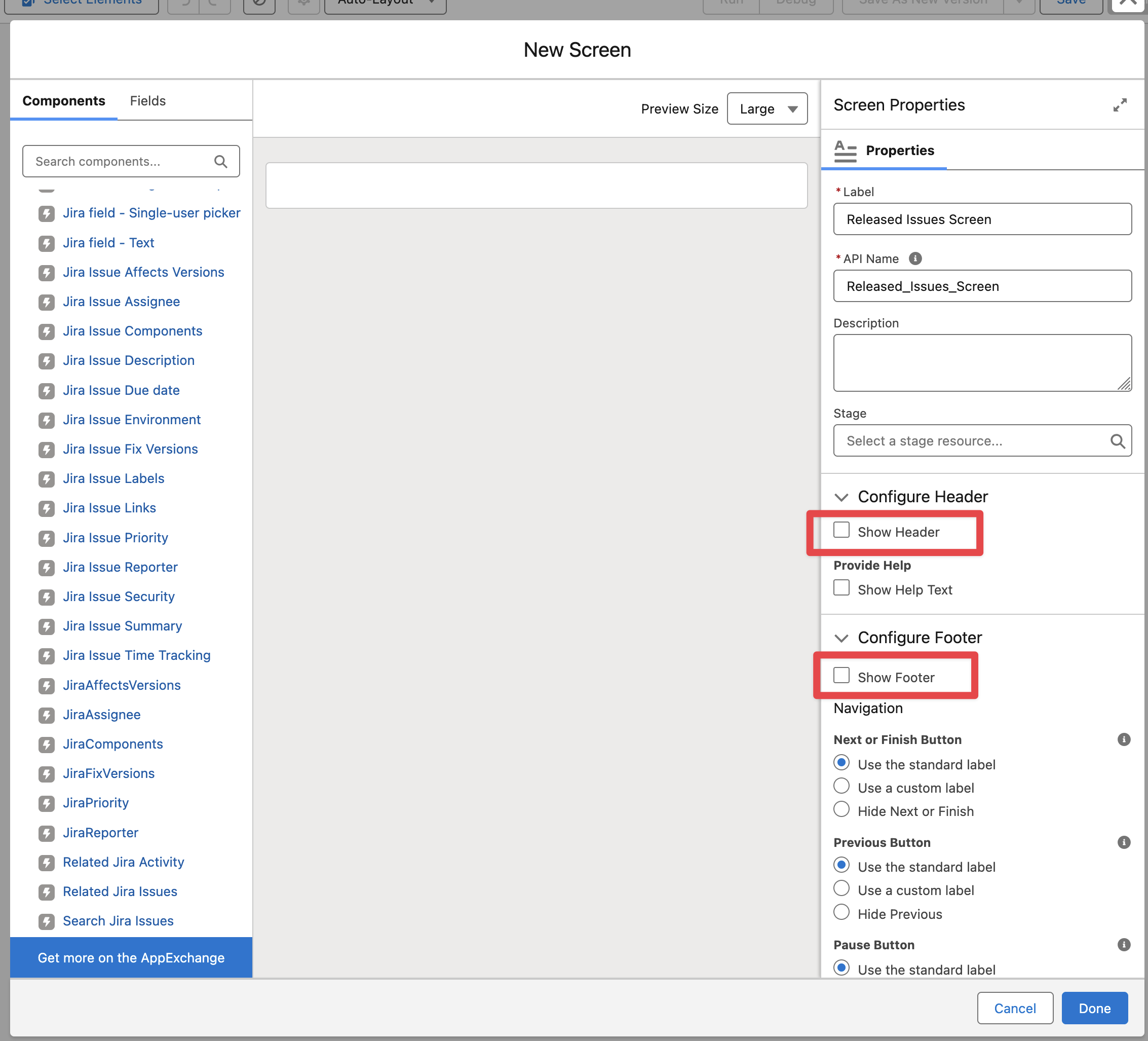
Task: Select Hide Next or Finish radio option
Action: (x=841, y=810)
